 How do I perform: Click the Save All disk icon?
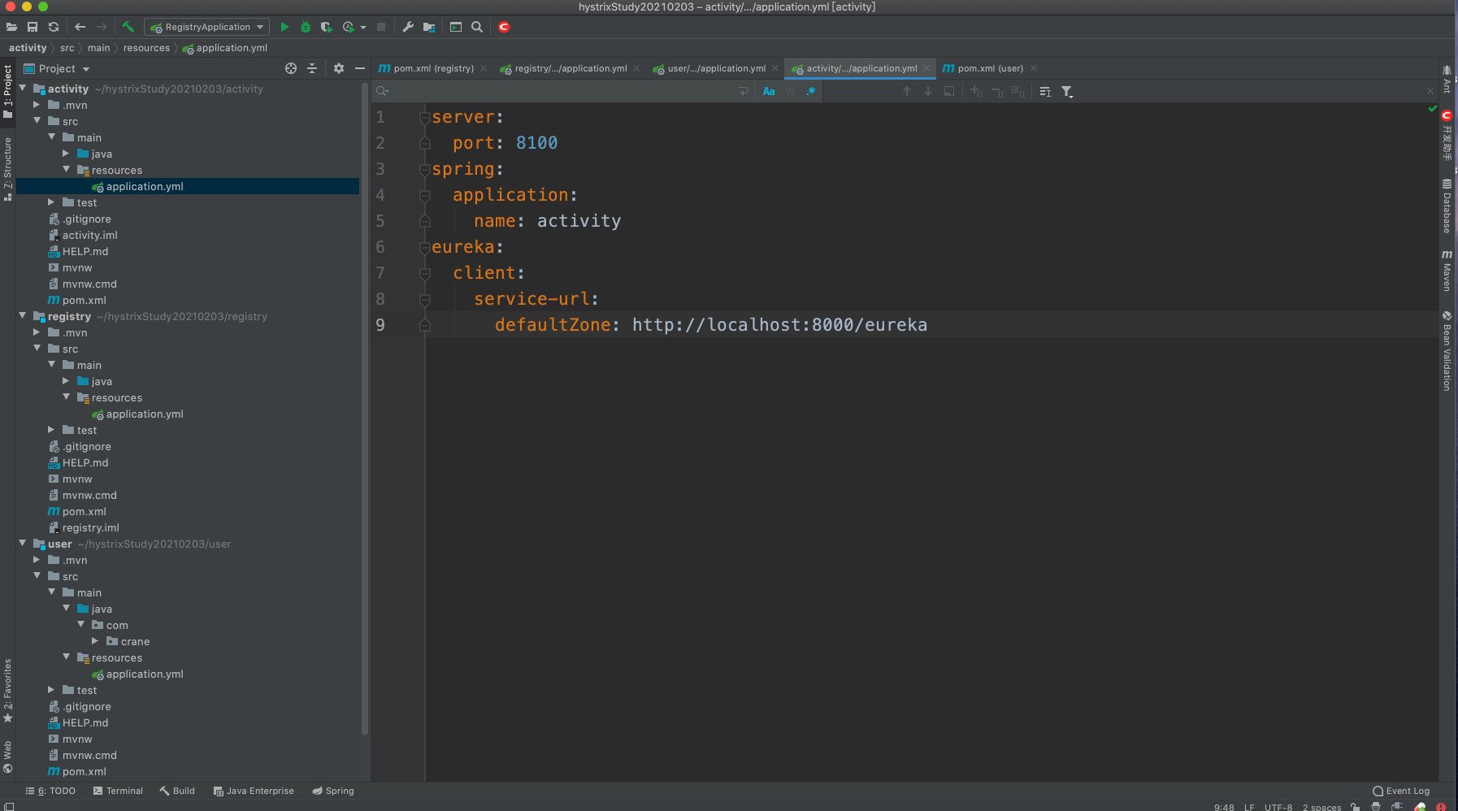33,27
